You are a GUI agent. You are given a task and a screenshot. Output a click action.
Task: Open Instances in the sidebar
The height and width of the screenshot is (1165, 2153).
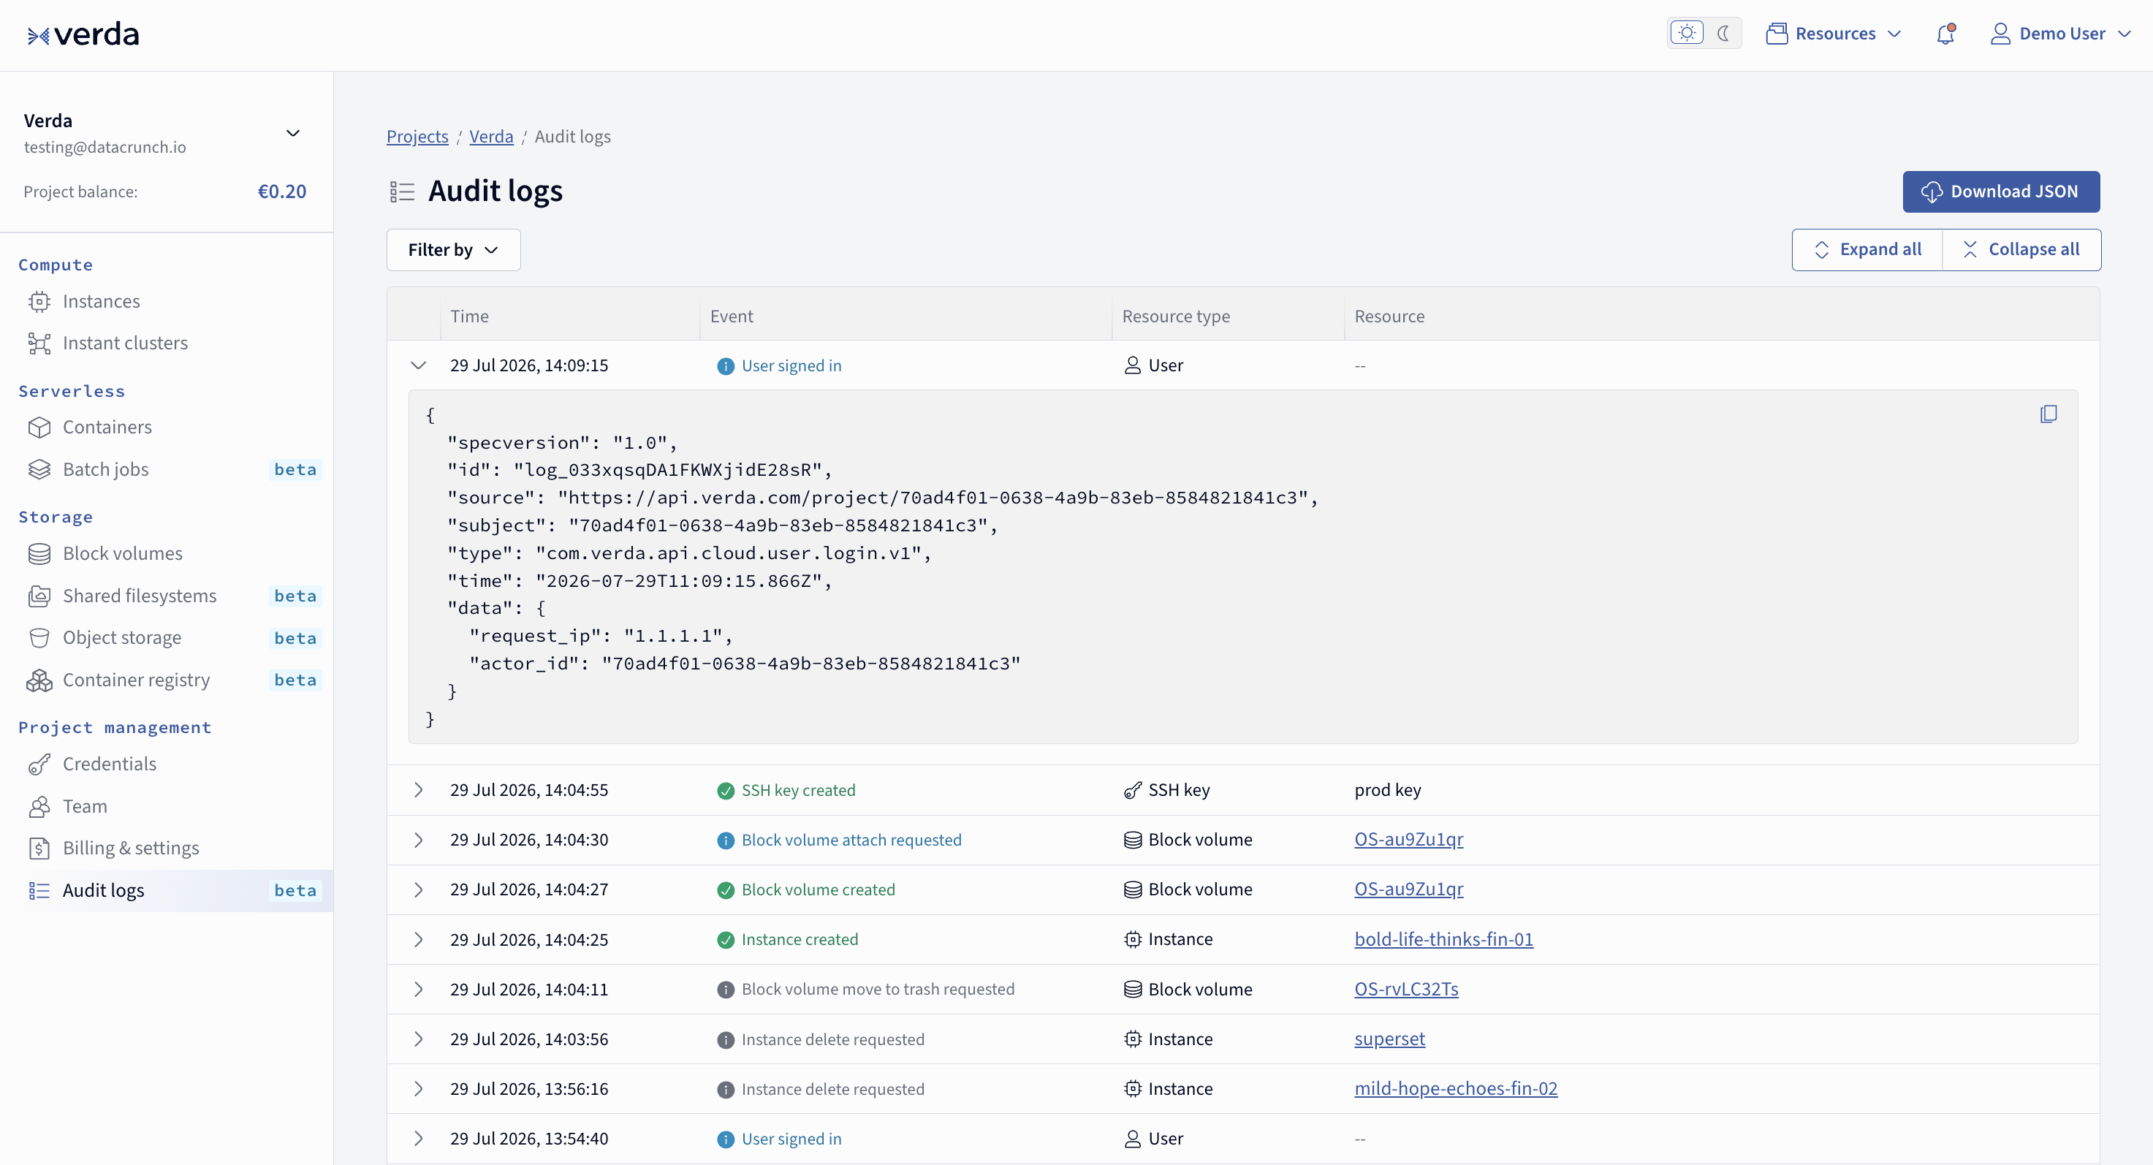coord(100,301)
